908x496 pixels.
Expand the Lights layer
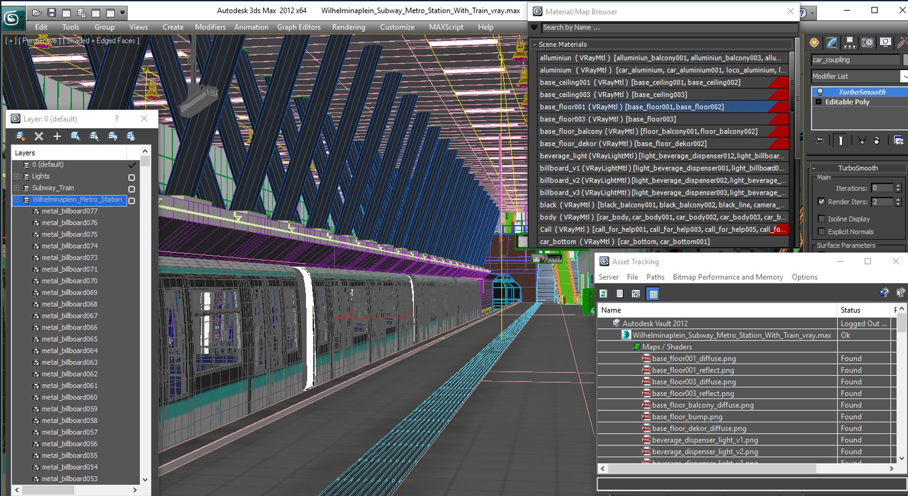[17, 176]
